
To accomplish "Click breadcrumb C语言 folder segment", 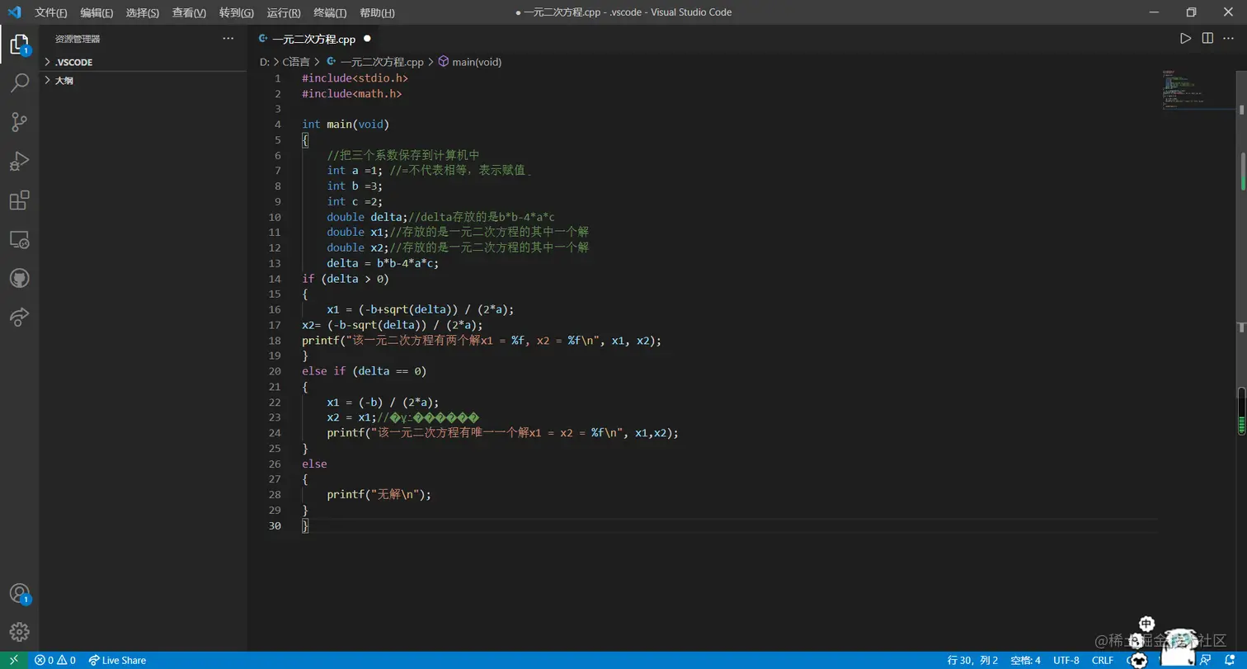I will click(x=296, y=62).
